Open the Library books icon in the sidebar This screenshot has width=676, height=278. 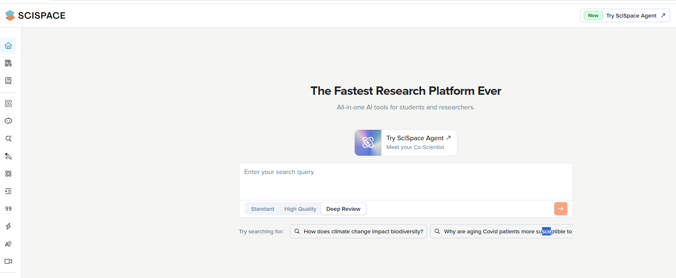[x=8, y=63]
